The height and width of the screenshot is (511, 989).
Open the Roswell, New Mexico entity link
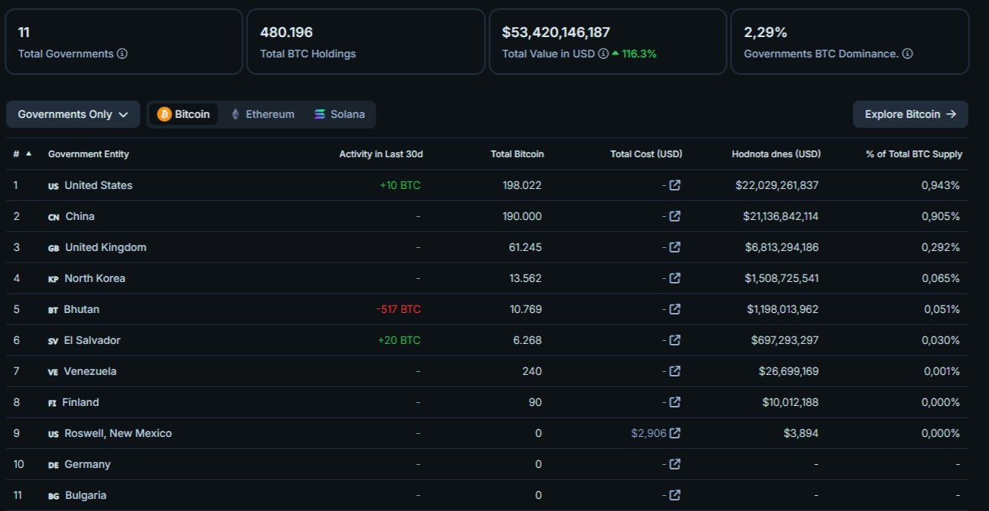coord(118,433)
